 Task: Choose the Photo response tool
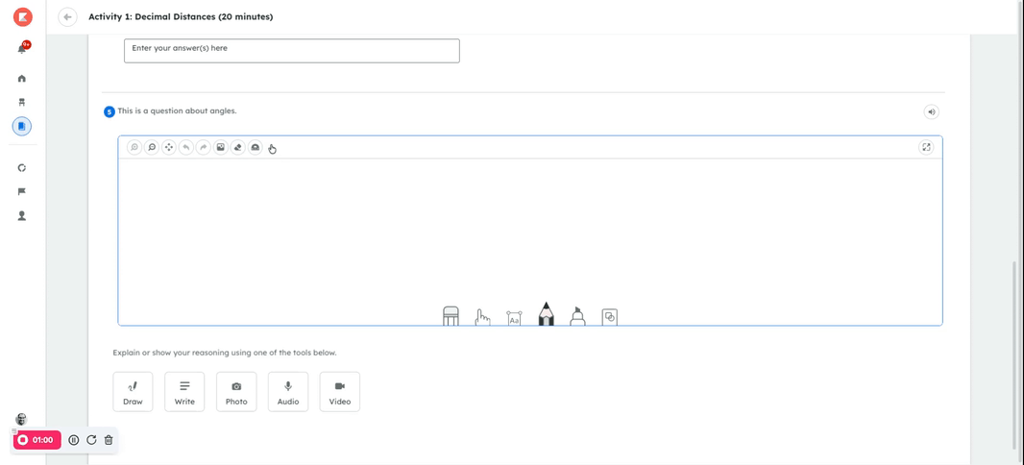(x=236, y=392)
